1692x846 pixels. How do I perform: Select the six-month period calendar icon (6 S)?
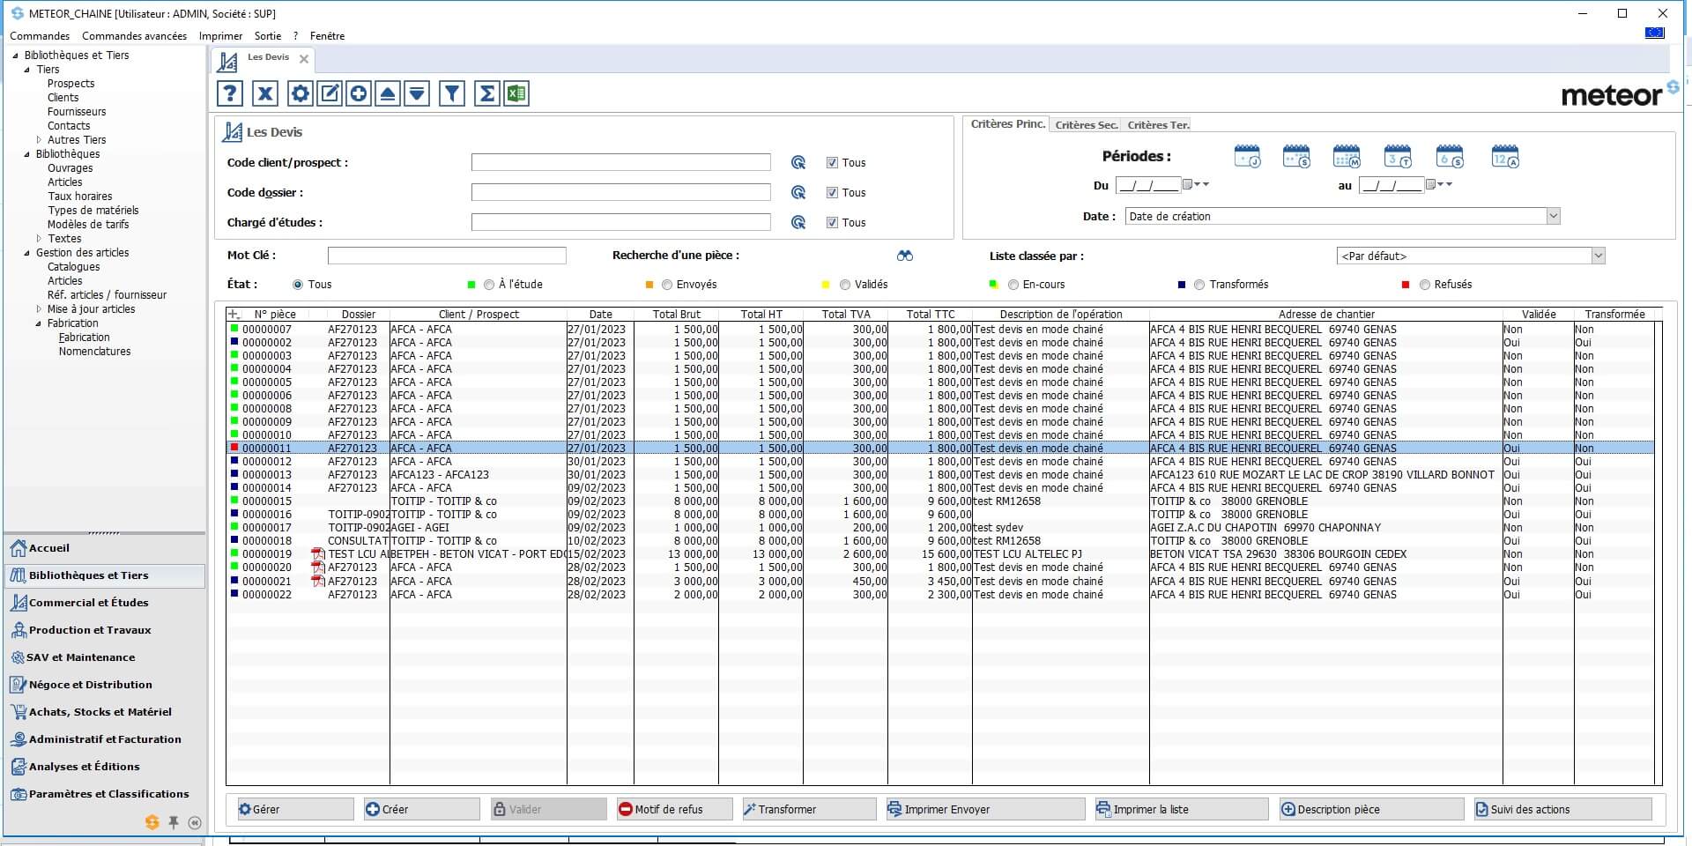point(1450,157)
